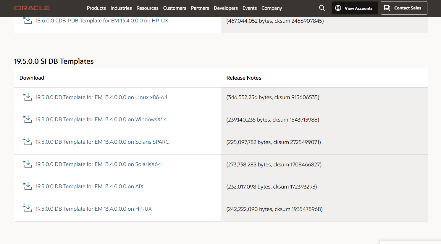Click the cksum 172393293 release note
This screenshot has height=244, width=441.
[272, 187]
